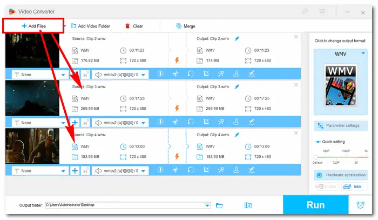Edit output name of Clip 2.wmv
Viewport: 378px width, 220px height.
(237, 38)
